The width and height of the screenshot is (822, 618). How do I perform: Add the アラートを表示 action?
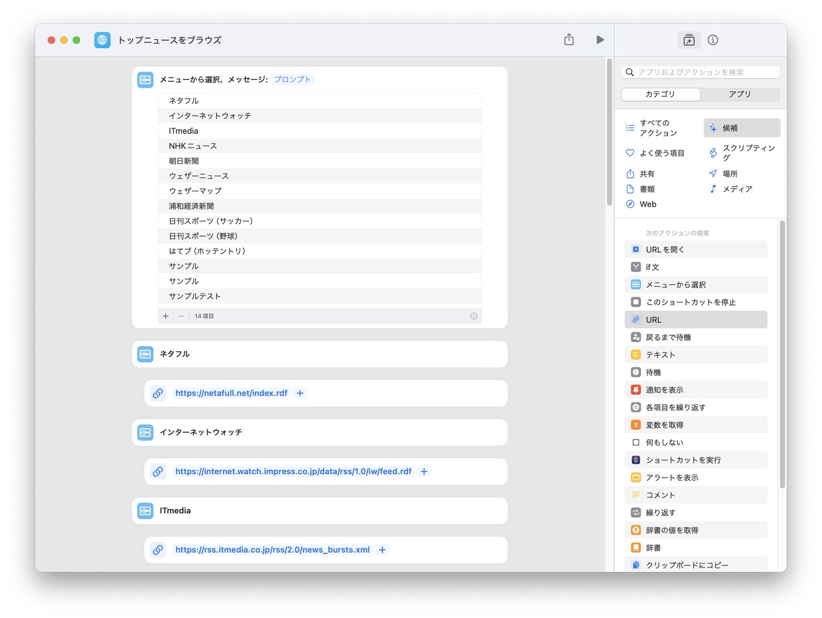(x=696, y=477)
